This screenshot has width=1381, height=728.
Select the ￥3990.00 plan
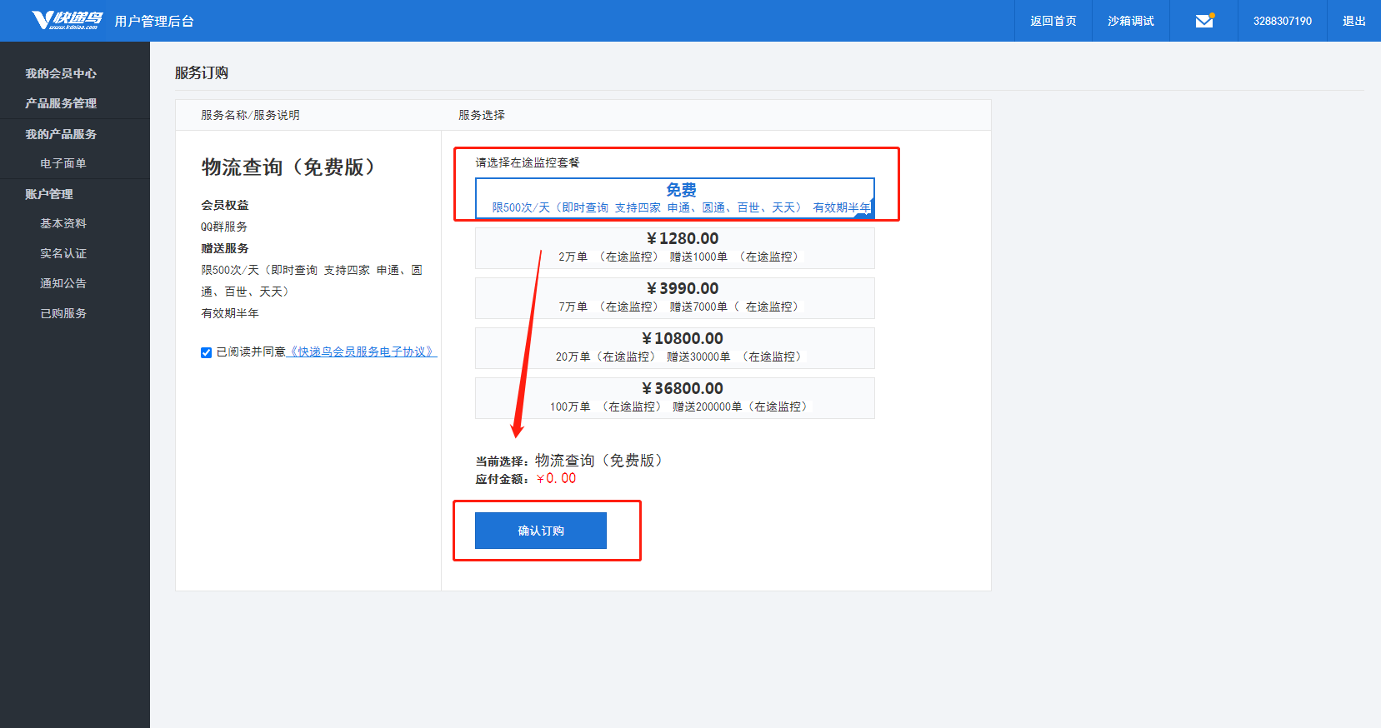click(x=675, y=298)
